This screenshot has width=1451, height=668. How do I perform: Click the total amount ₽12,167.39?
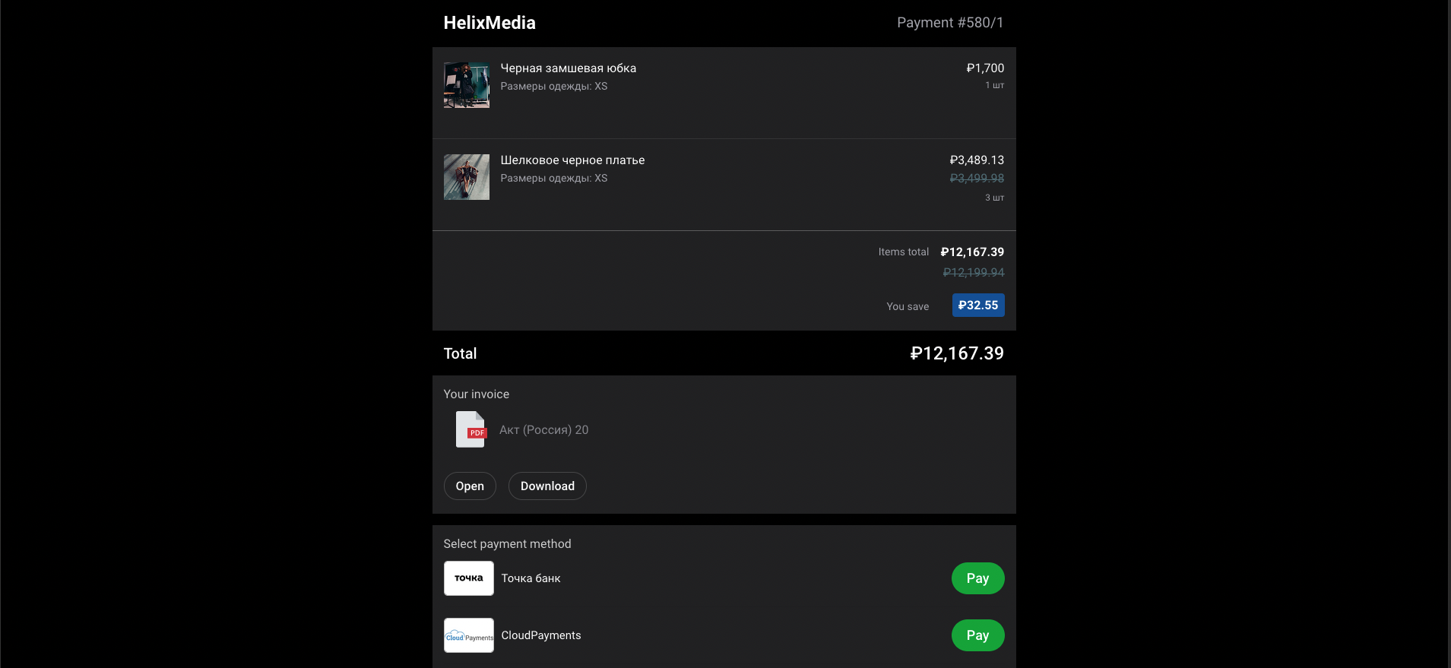tap(957, 353)
